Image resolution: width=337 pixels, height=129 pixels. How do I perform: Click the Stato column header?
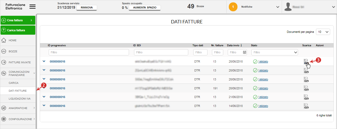(254, 45)
